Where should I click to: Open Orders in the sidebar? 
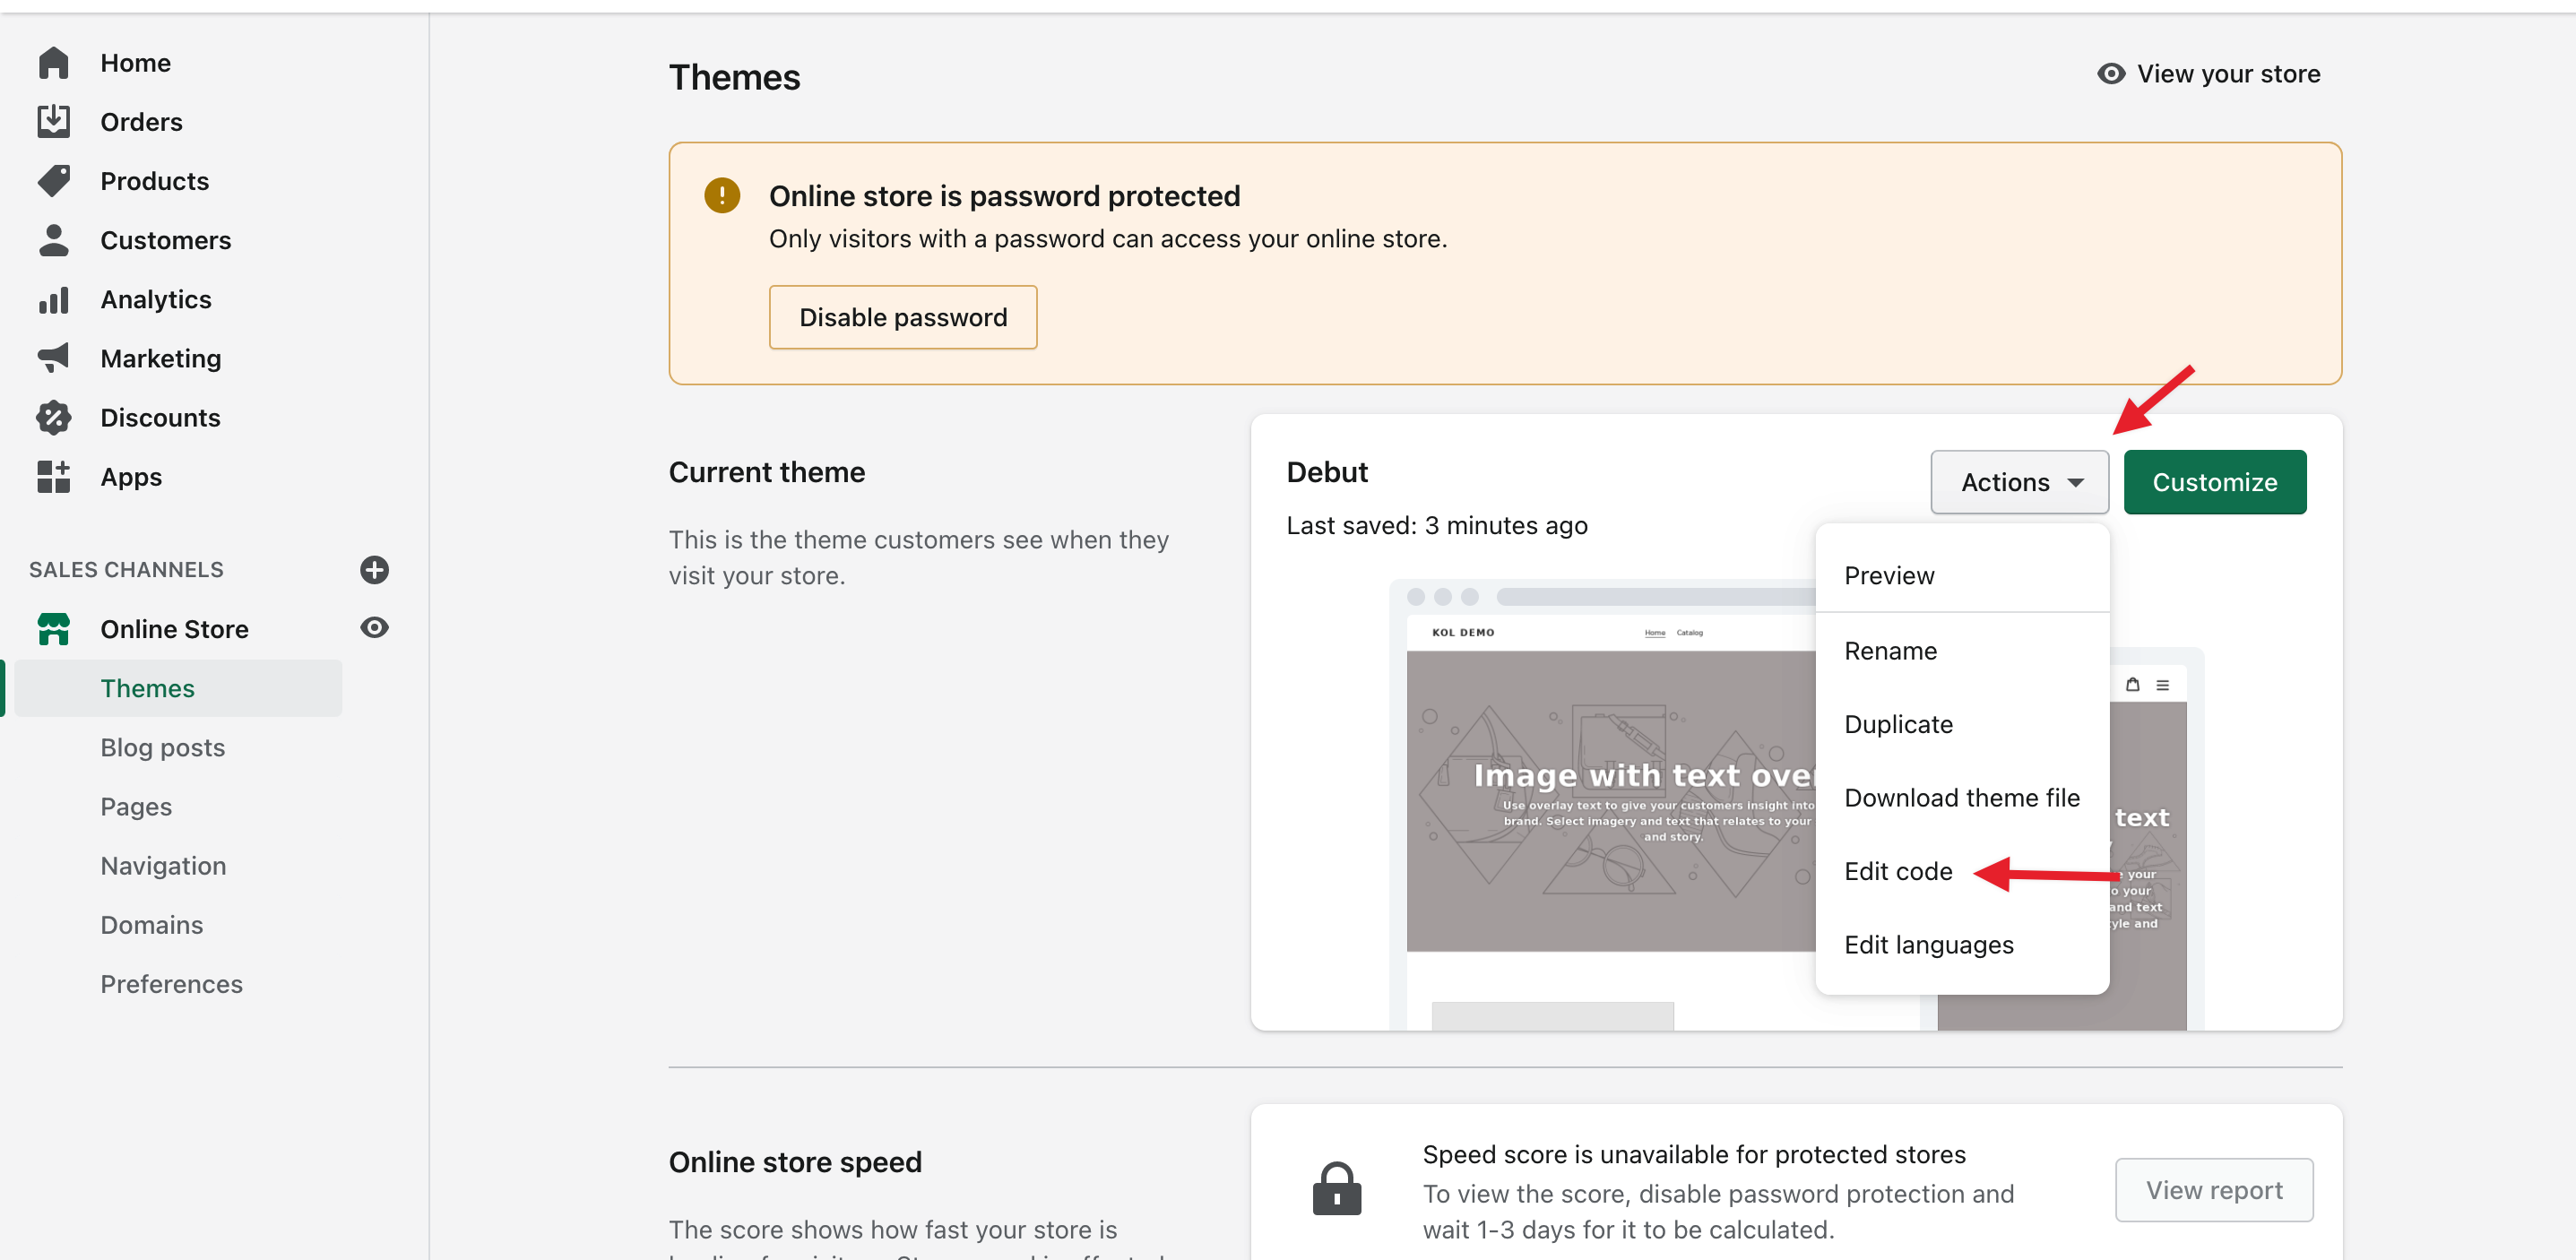[x=141, y=122]
